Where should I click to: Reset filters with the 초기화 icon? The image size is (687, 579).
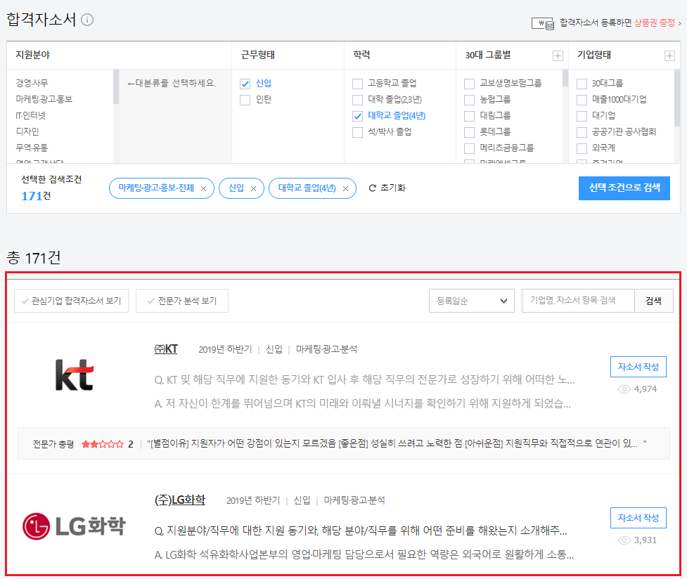(x=373, y=188)
